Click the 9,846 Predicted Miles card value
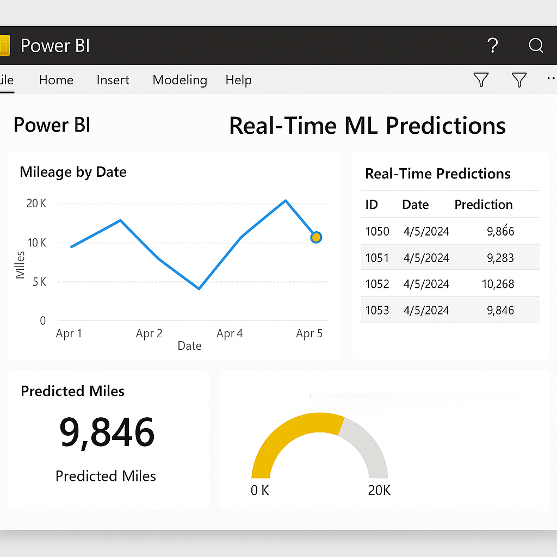 click(107, 432)
